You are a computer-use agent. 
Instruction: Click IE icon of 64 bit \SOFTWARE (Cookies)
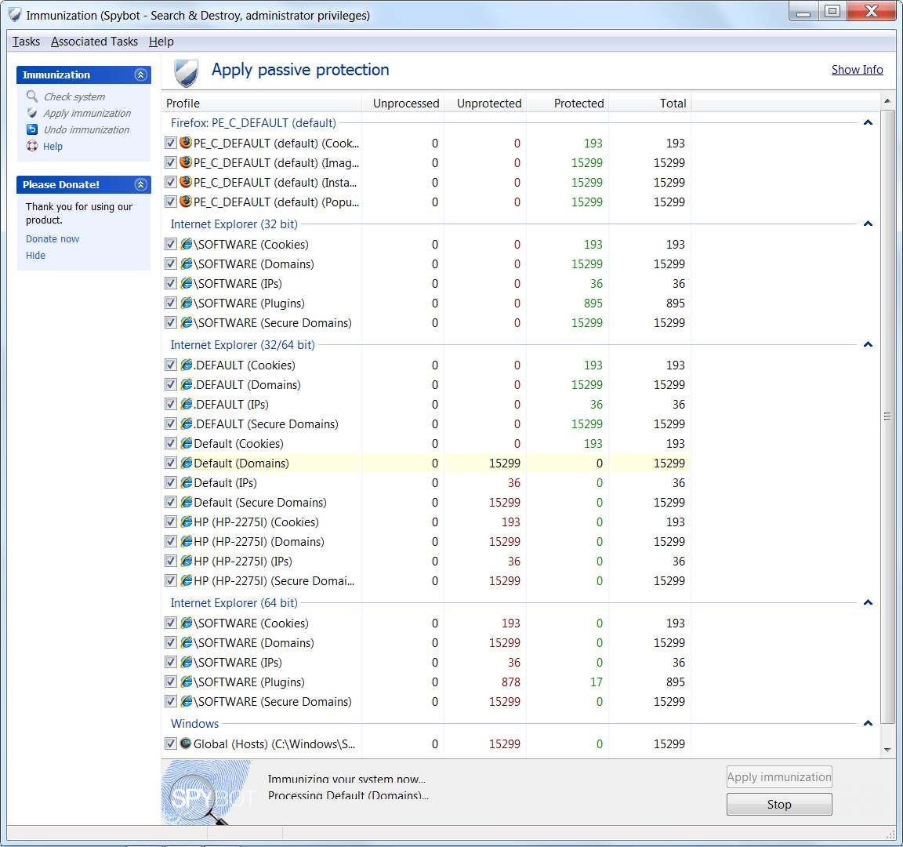186,623
